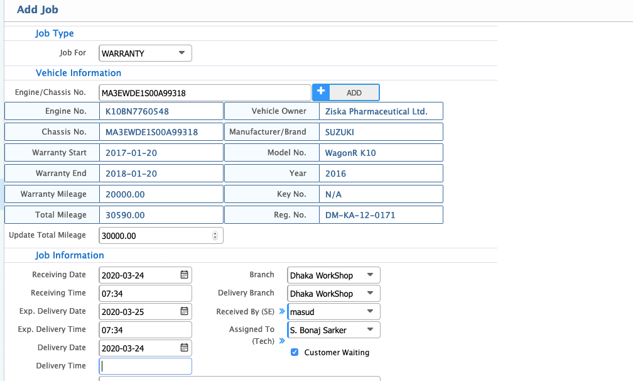Click the Job Information section header

(70, 255)
